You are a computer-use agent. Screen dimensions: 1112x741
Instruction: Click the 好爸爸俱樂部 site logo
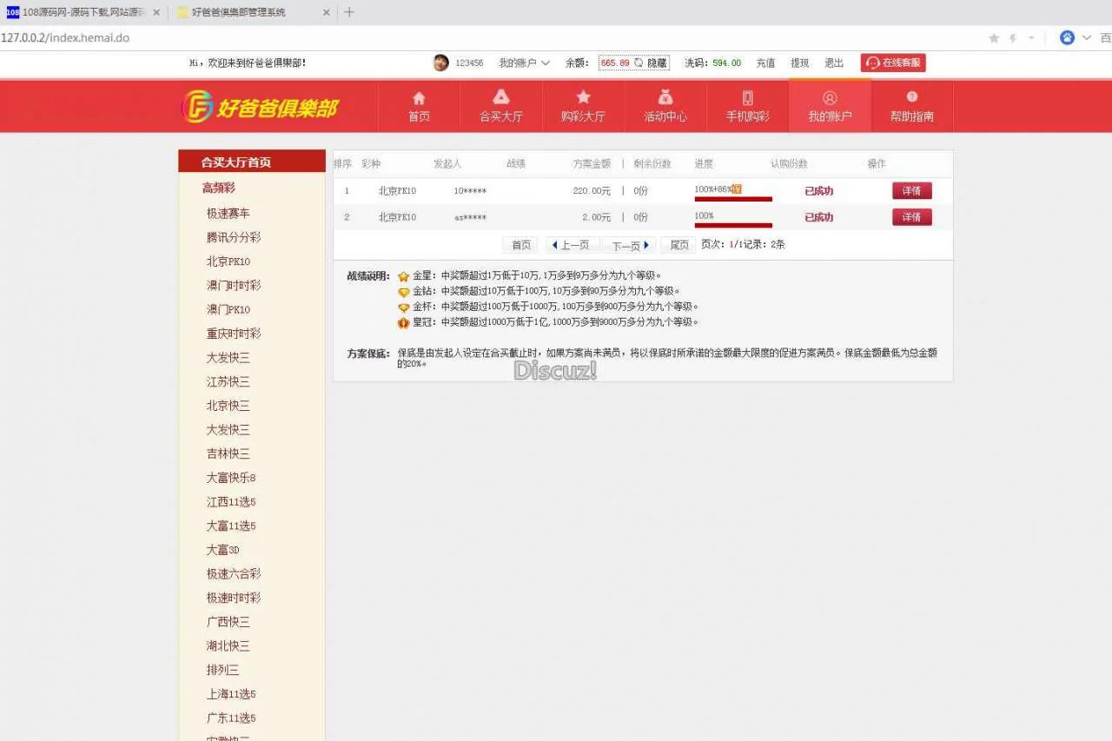tap(259, 107)
